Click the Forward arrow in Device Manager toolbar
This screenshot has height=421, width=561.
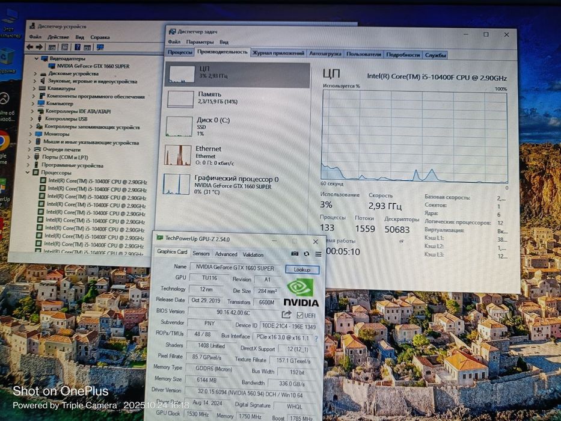39,47
